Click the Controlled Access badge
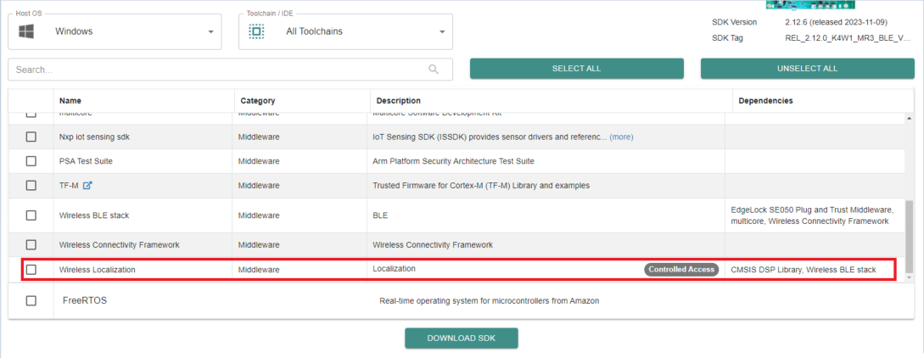This screenshot has height=358, width=924. click(681, 270)
